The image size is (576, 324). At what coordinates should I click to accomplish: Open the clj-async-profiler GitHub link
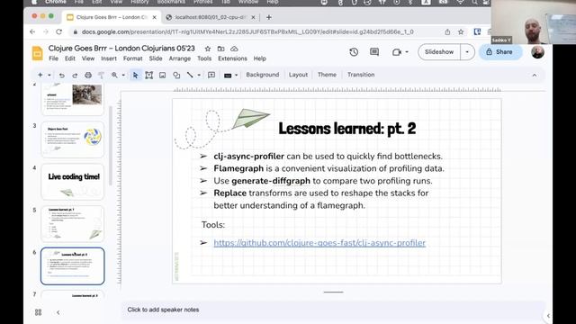coord(319,243)
